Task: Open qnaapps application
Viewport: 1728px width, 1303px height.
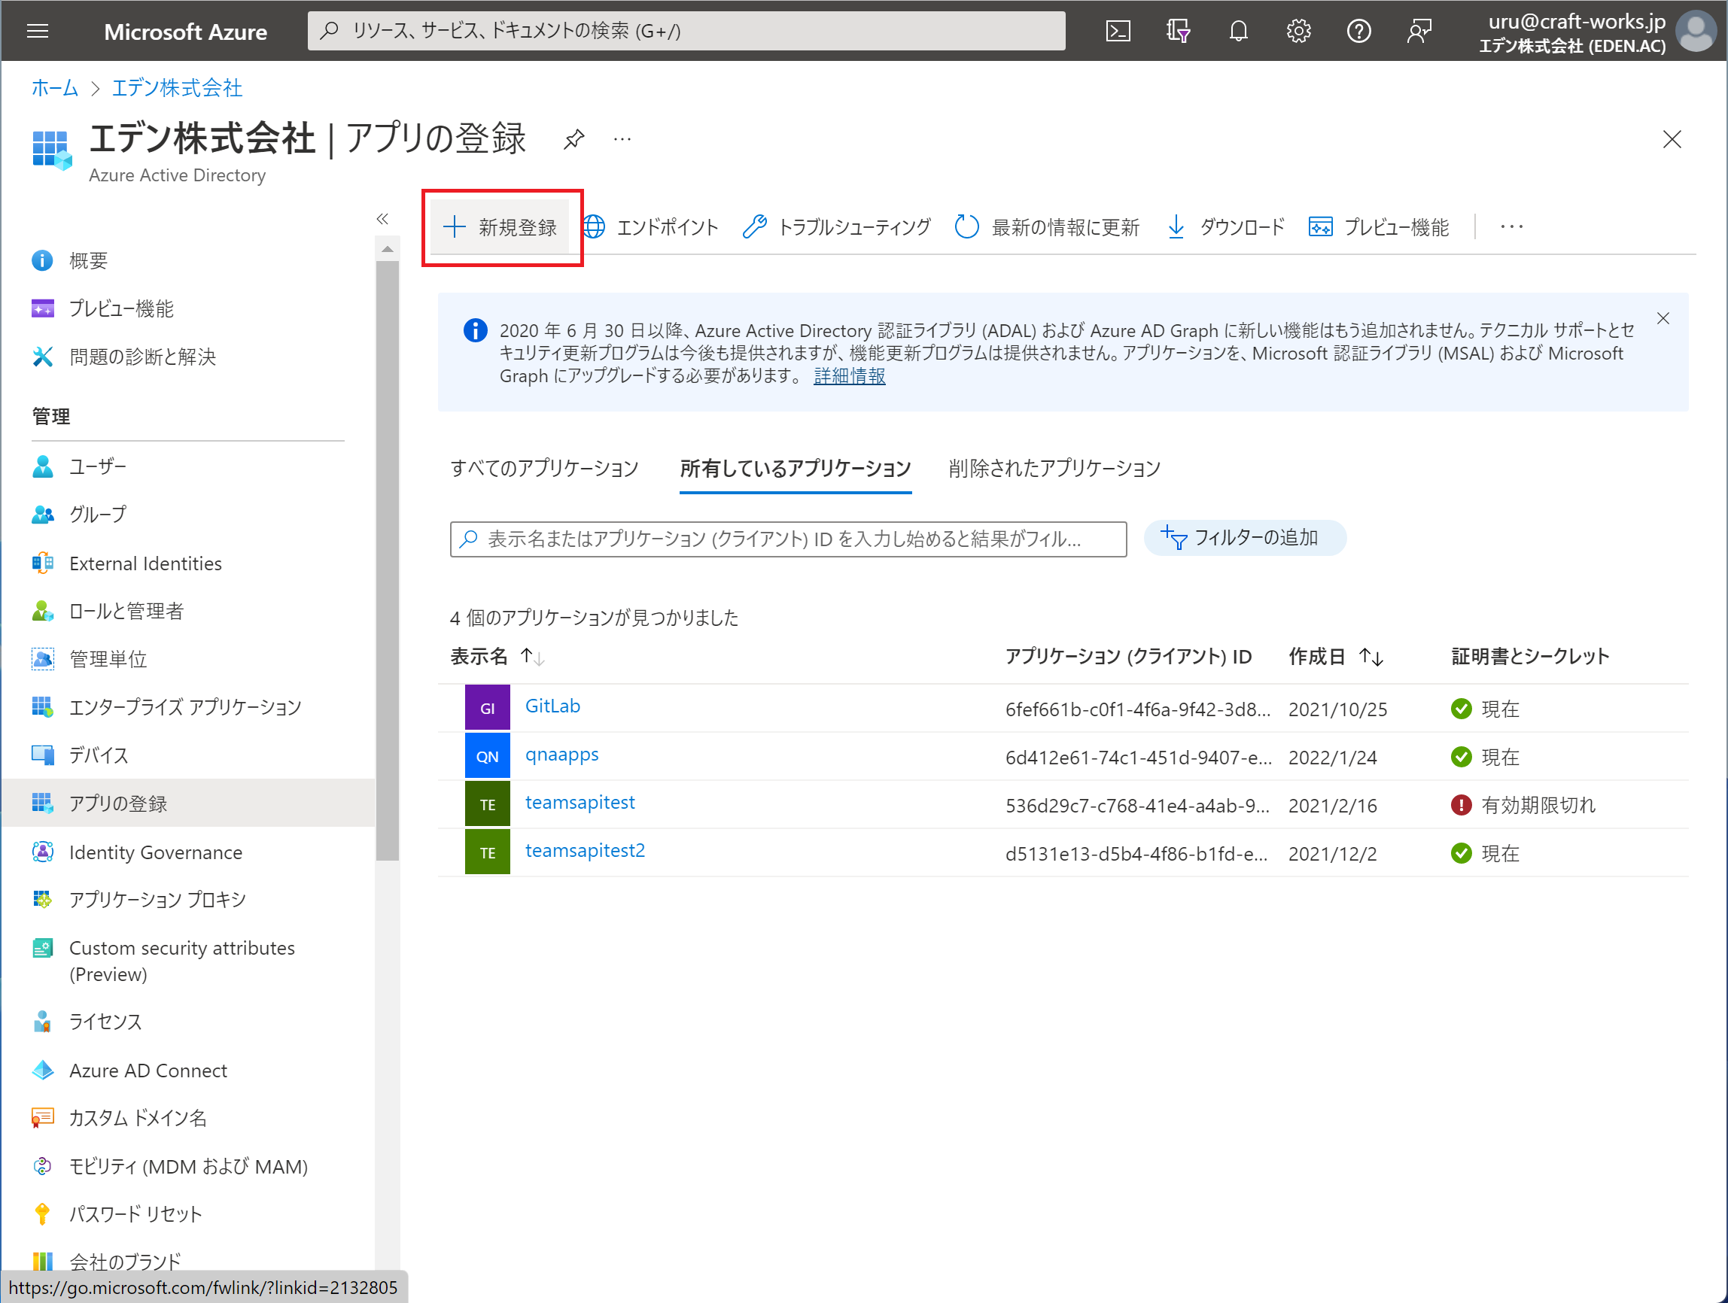Action: point(561,755)
